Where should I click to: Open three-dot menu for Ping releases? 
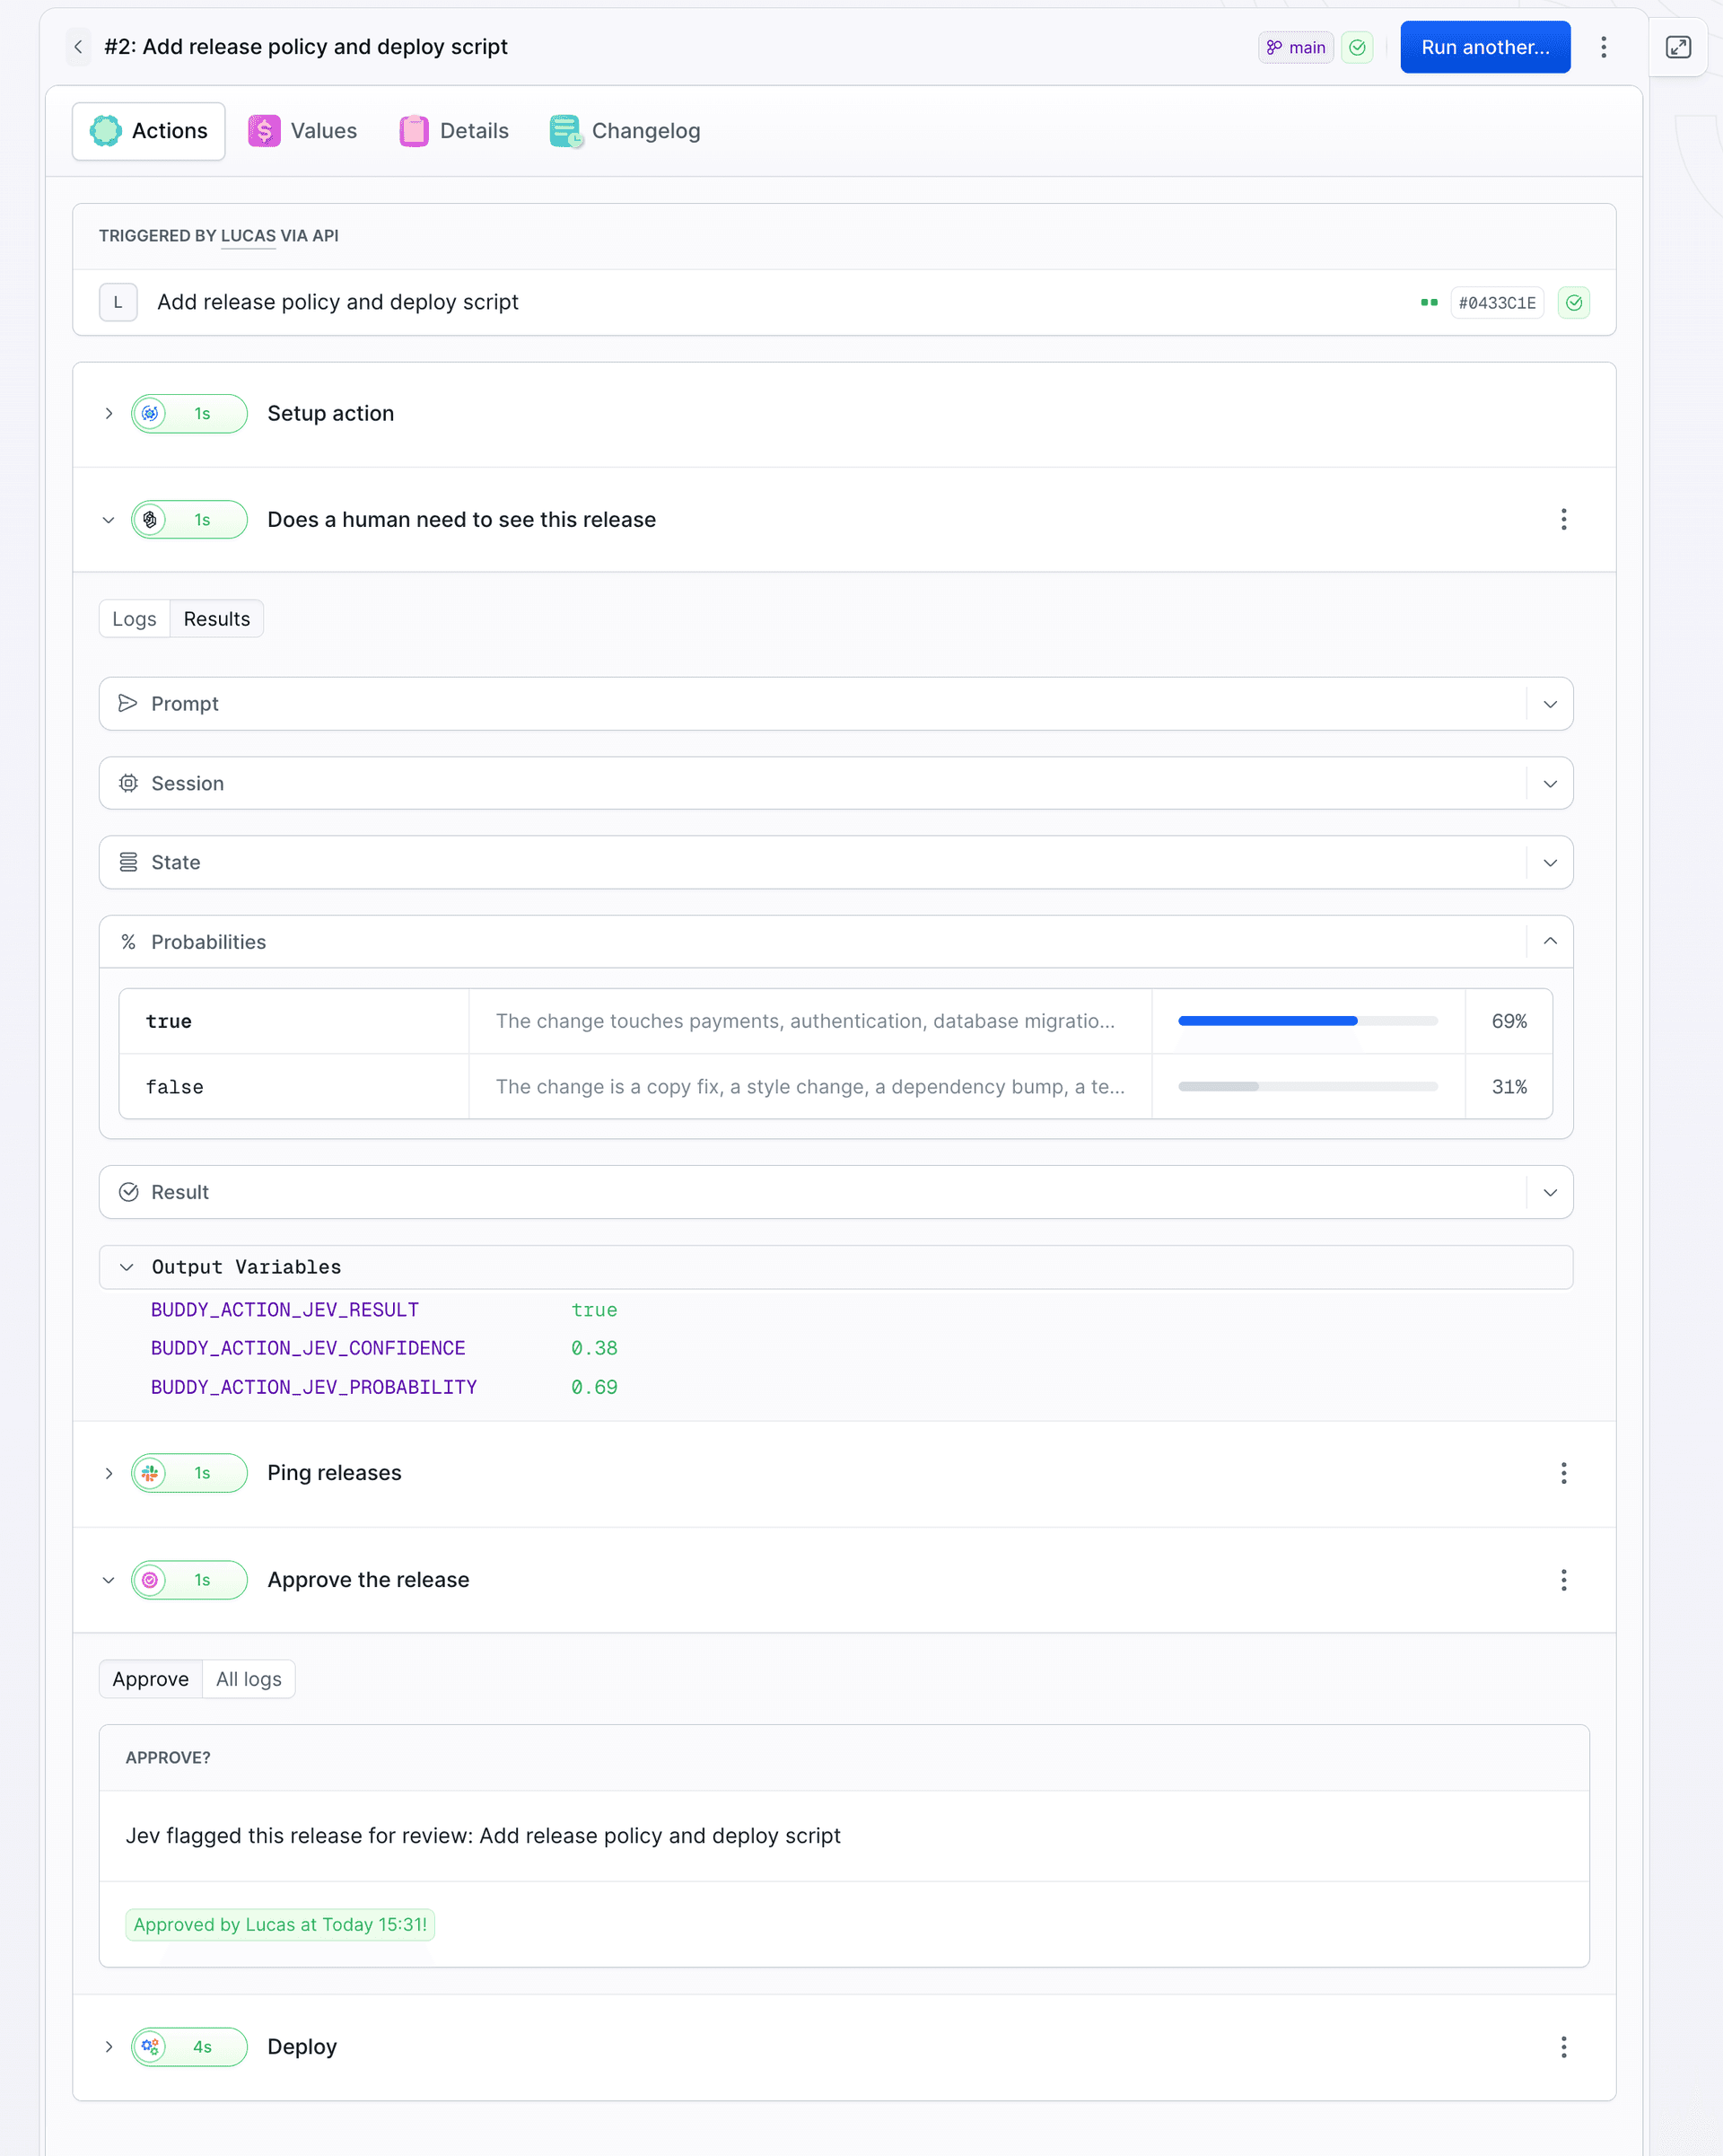pyautogui.click(x=1564, y=1473)
